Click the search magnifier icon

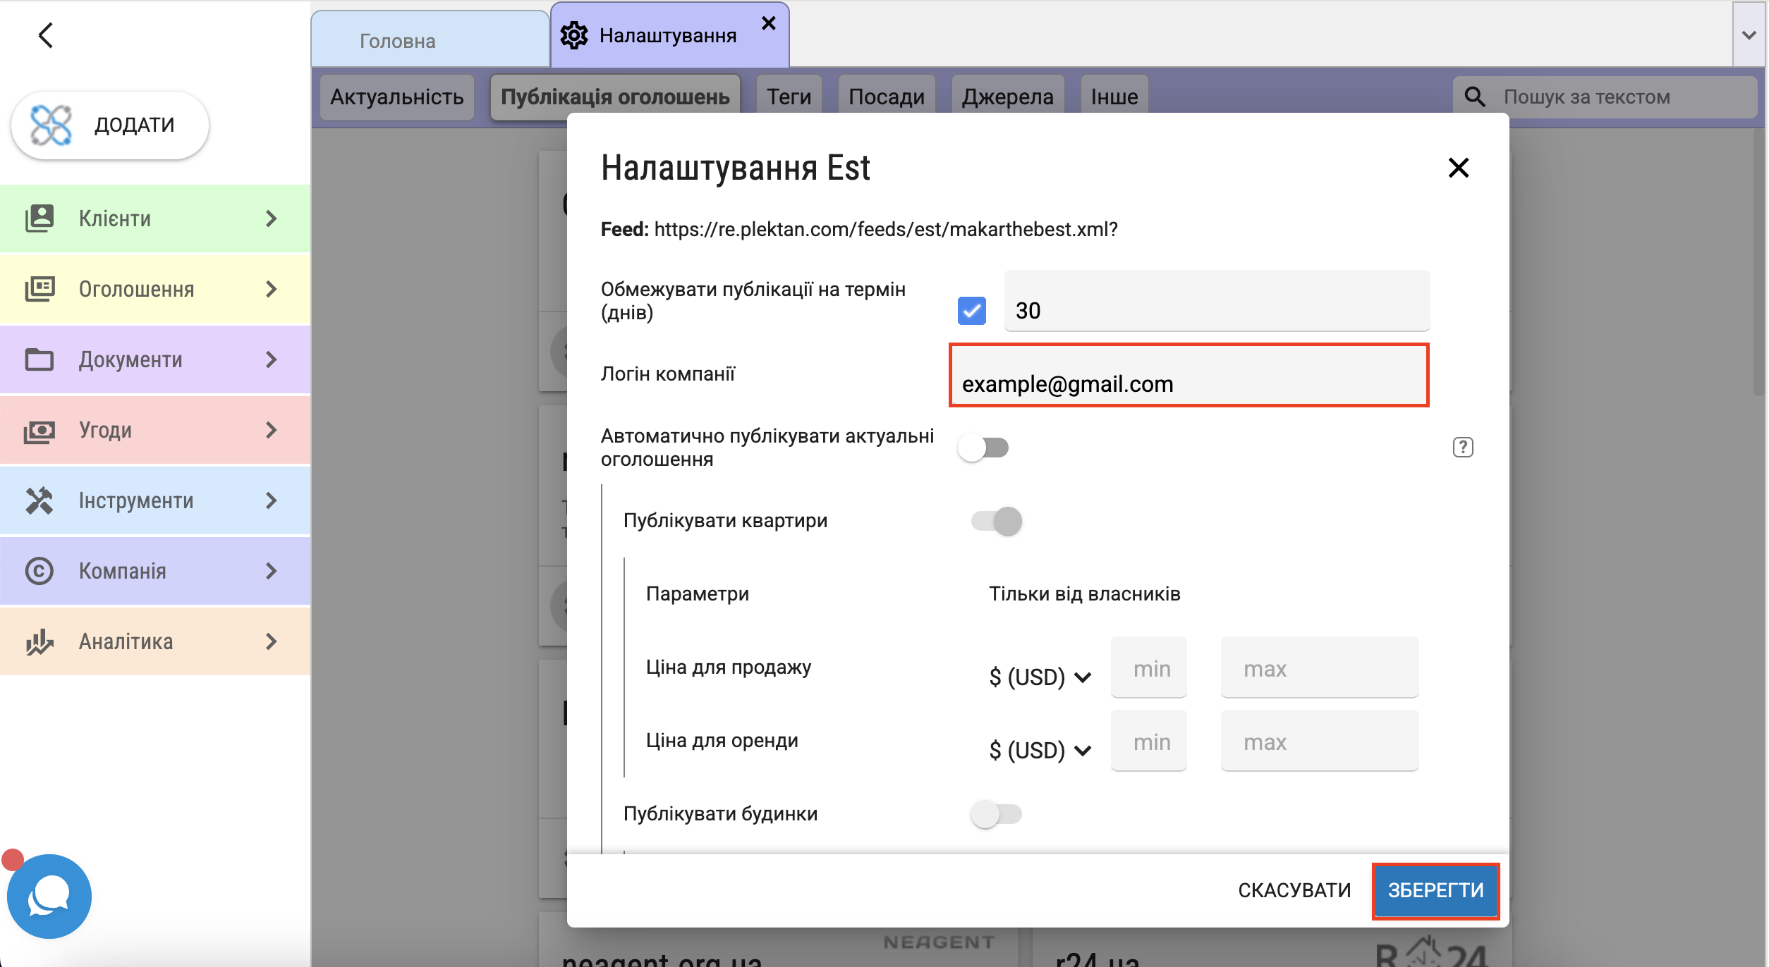tap(1475, 97)
